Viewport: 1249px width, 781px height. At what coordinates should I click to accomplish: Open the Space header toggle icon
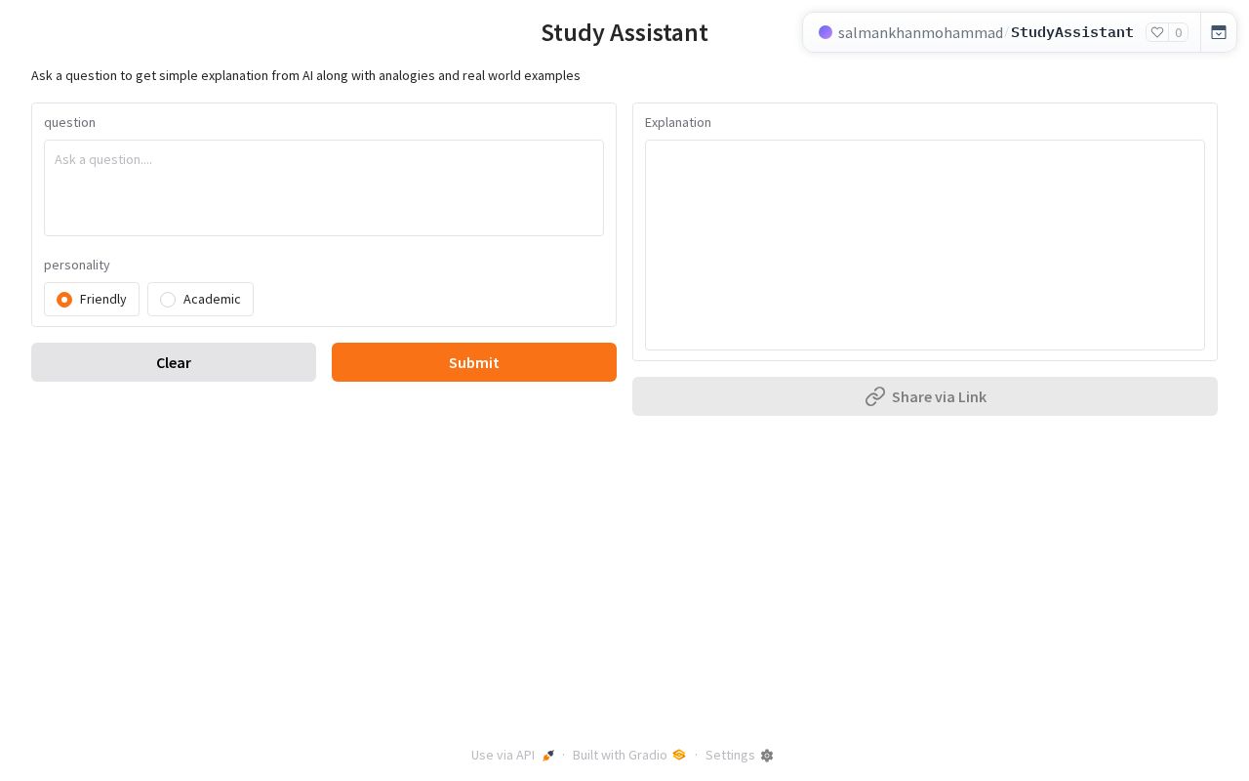coord(1219,32)
